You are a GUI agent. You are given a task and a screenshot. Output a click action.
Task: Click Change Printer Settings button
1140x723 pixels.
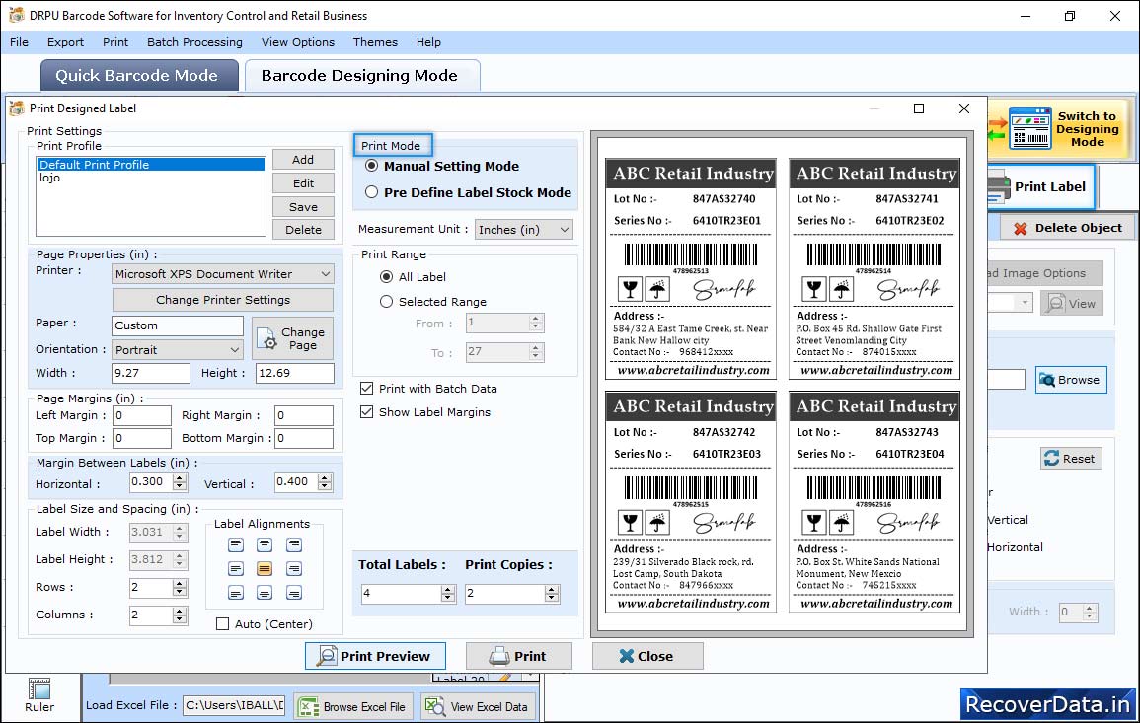[223, 300]
